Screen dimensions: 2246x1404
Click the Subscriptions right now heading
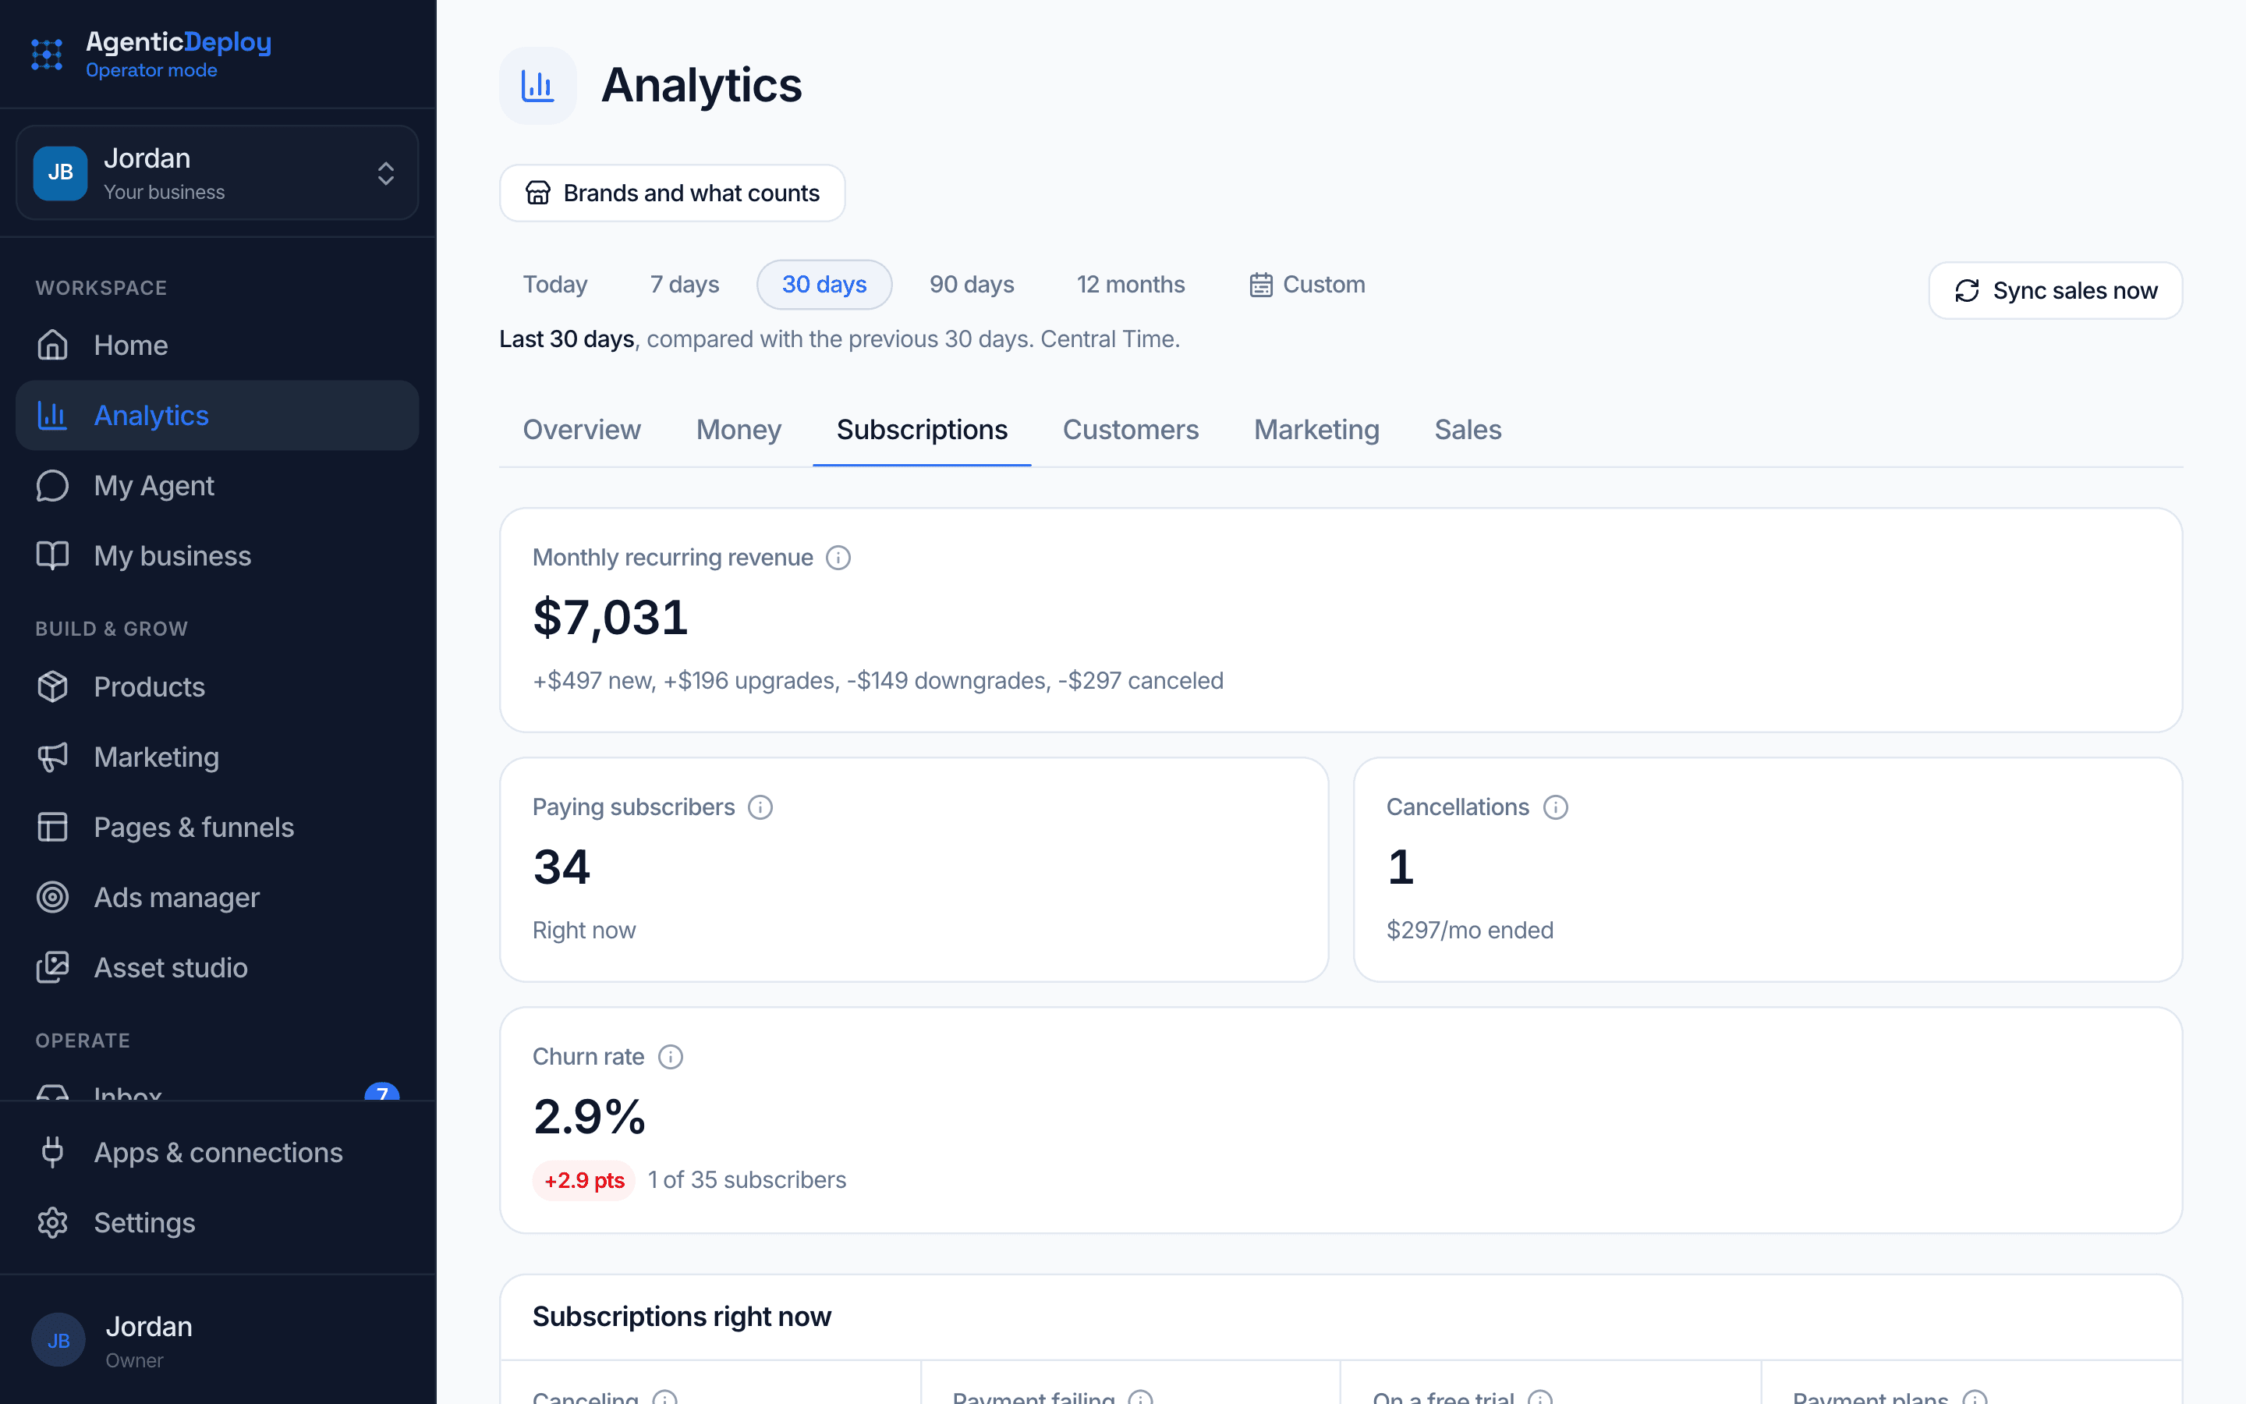point(682,1317)
